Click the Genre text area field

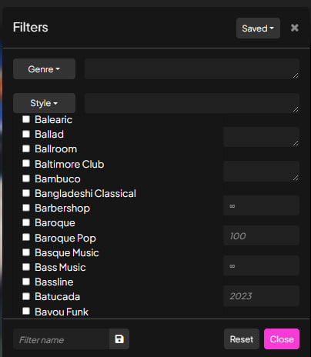[x=192, y=68]
